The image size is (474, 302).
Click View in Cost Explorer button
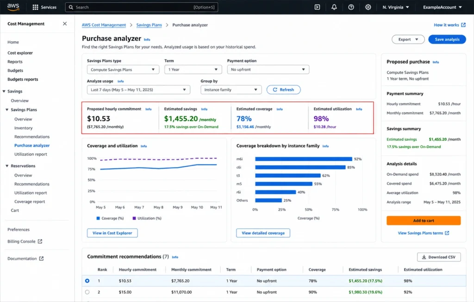click(112, 233)
